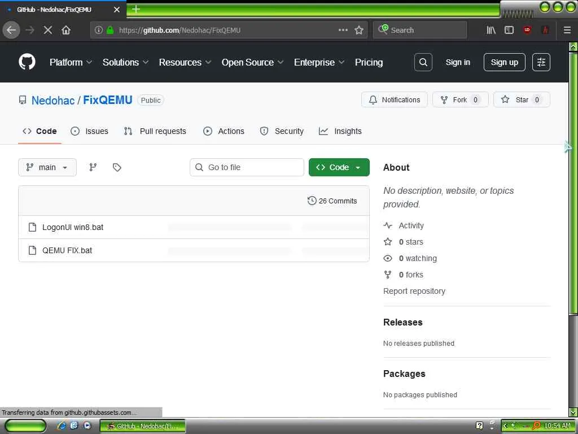Open the Firefox Library icon
Screen dimensions: 578x434
491,31
